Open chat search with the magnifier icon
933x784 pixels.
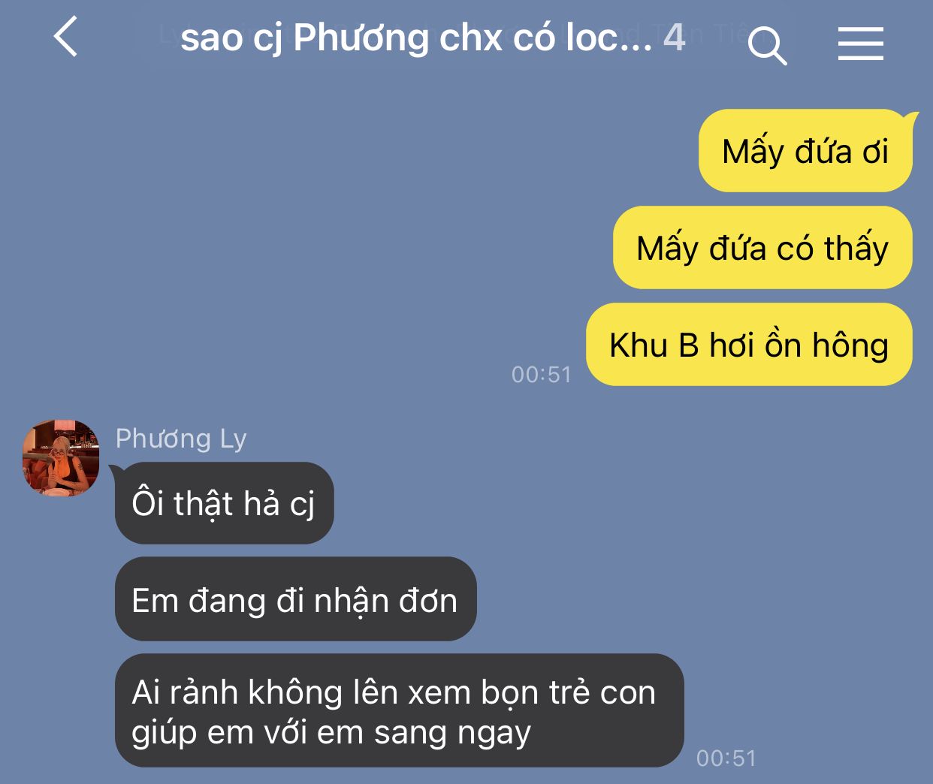pyautogui.click(x=767, y=45)
